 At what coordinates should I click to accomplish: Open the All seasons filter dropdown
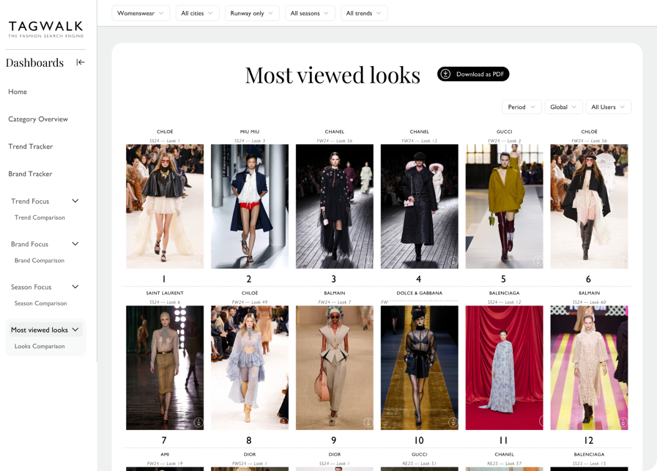coord(310,13)
